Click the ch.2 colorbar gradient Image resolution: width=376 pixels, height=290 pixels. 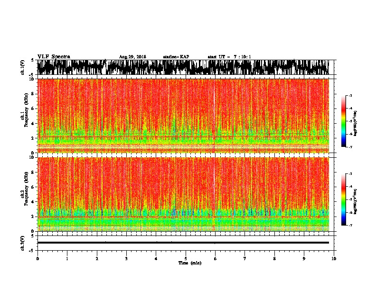click(343, 199)
